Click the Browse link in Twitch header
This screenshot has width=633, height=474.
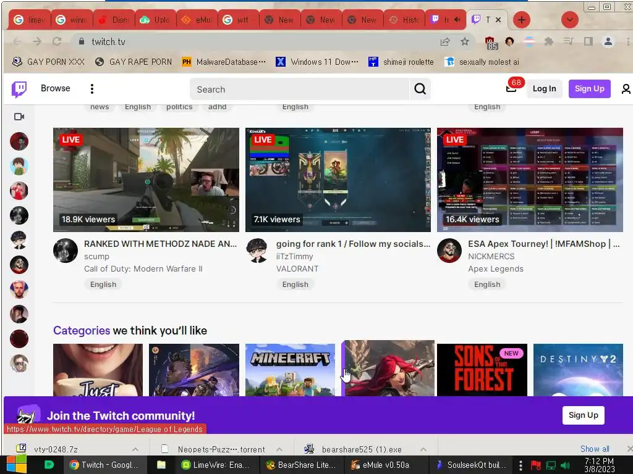[55, 88]
